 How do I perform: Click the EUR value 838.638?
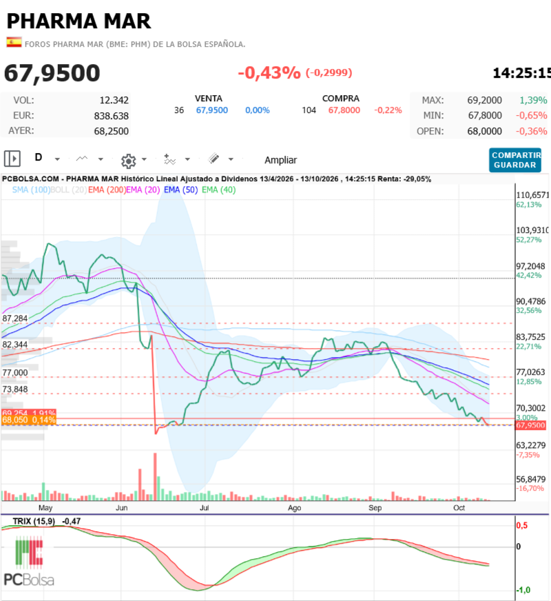click(112, 116)
